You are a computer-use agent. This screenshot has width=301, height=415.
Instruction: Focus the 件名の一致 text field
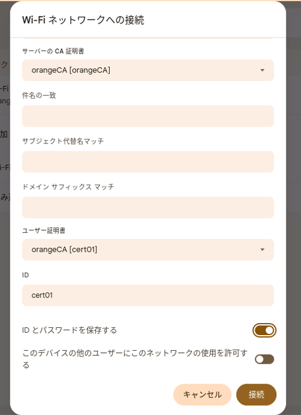coord(148,116)
